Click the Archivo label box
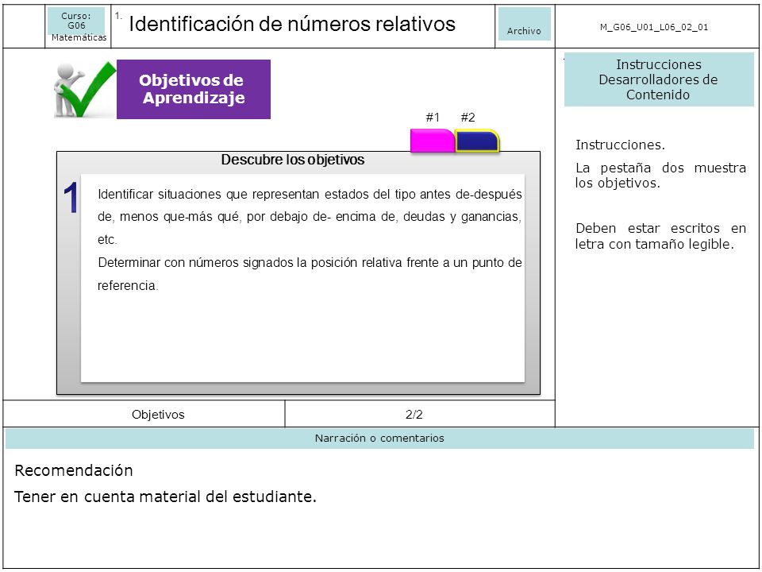762x572 pixels. tap(524, 25)
